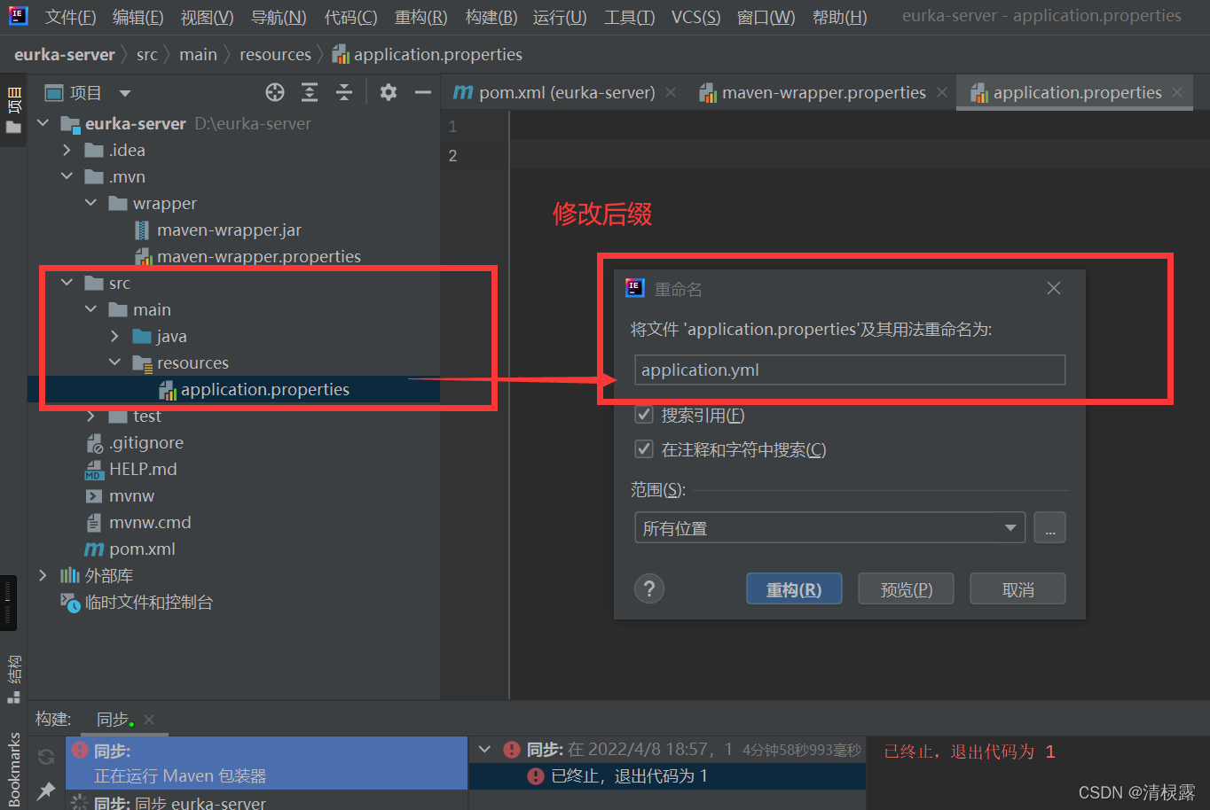
Task: Collapse the main folder
Action: [x=90, y=309]
